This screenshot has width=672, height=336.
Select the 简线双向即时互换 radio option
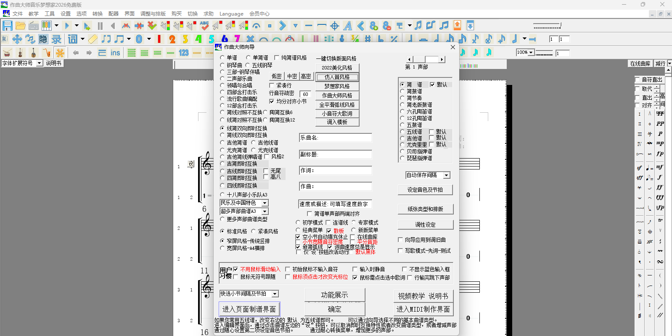pos(223,135)
